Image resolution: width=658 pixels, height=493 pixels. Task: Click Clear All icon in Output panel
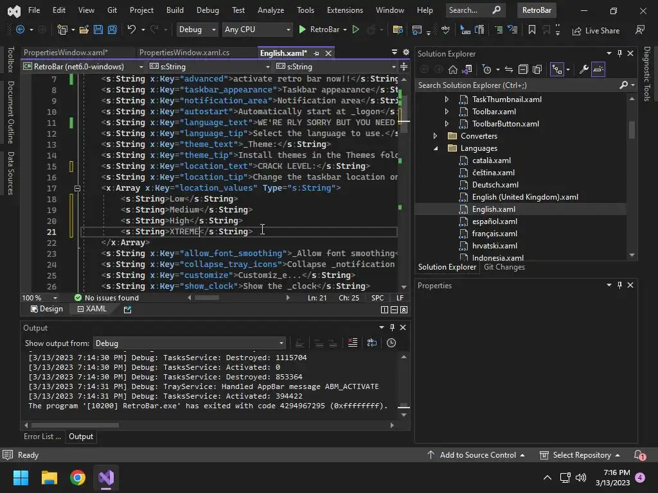tap(352, 343)
